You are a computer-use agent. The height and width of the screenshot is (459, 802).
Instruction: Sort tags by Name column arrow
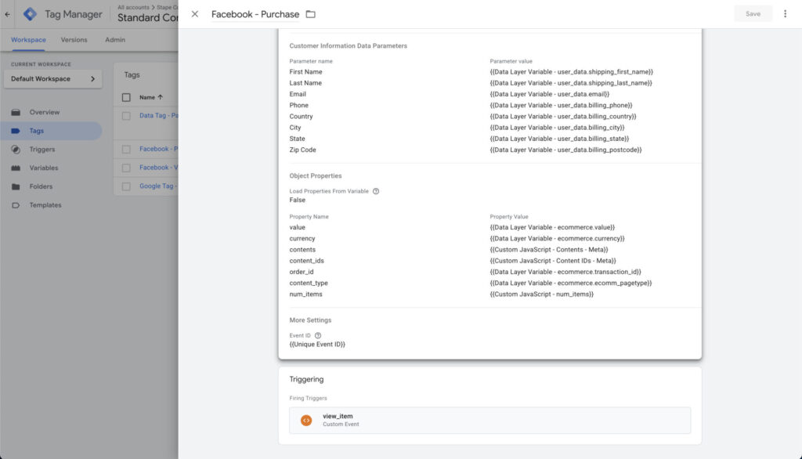pos(161,98)
